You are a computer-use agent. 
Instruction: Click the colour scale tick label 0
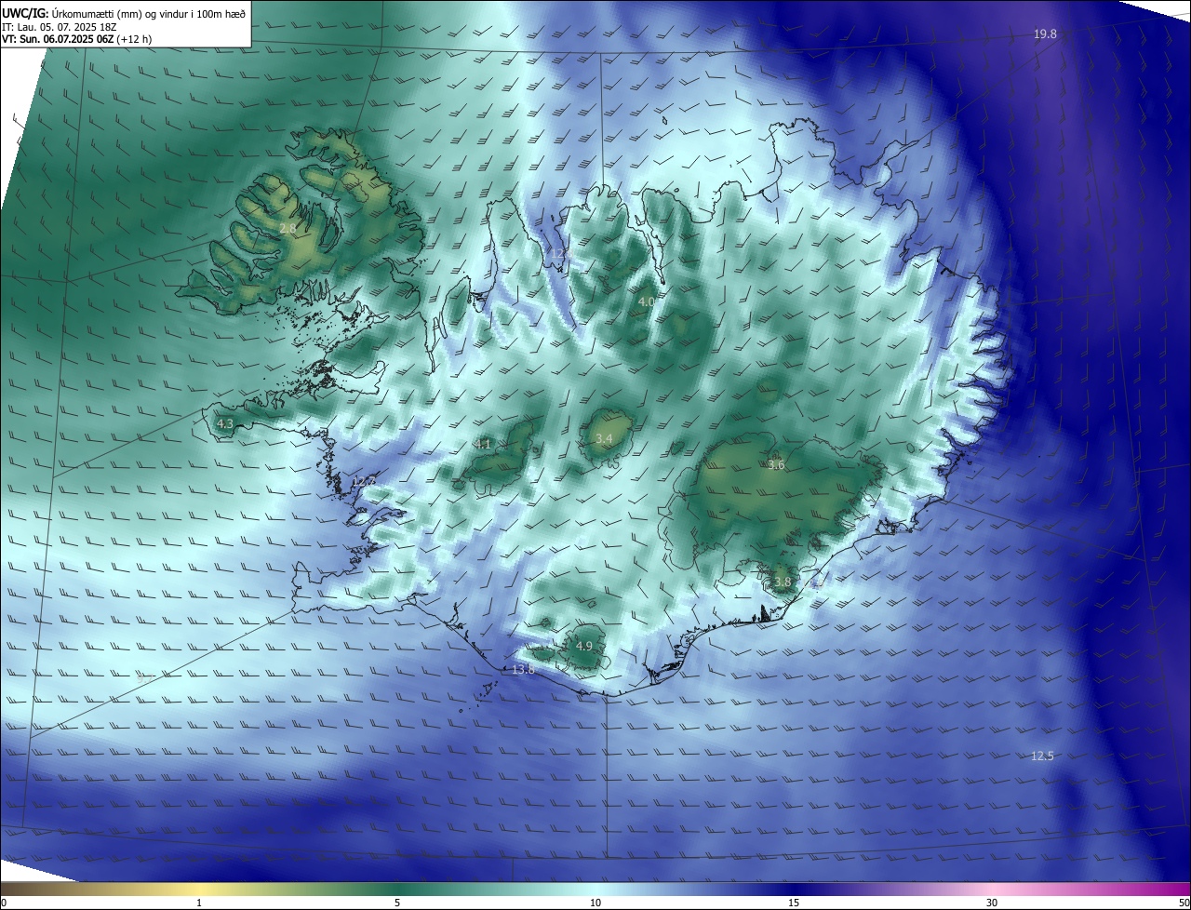click(4, 903)
